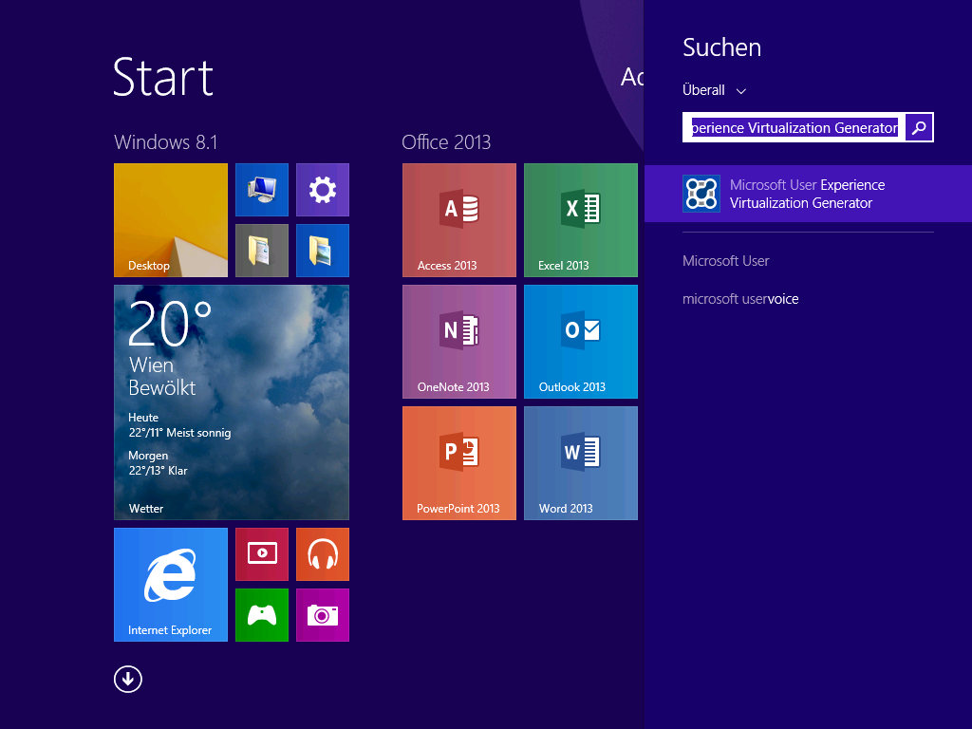Launch Internet Explorer tile
This screenshot has height=729, width=972.
[x=171, y=585]
